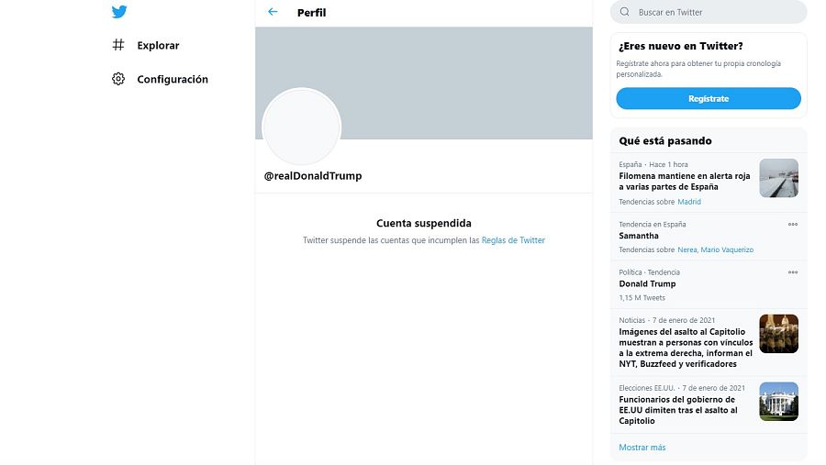Viewport: 826px width, 465px height.
Task: Click the back arrow beside Perfil
Action: (x=273, y=12)
